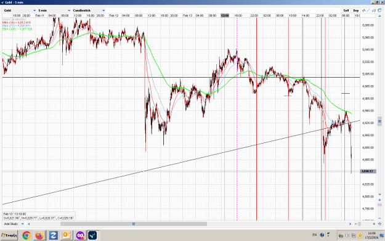Image resolution: width=385 pixels, height=241 pixels.
Task: Click the taskbar clock showing 16:08
Action: 371,235
